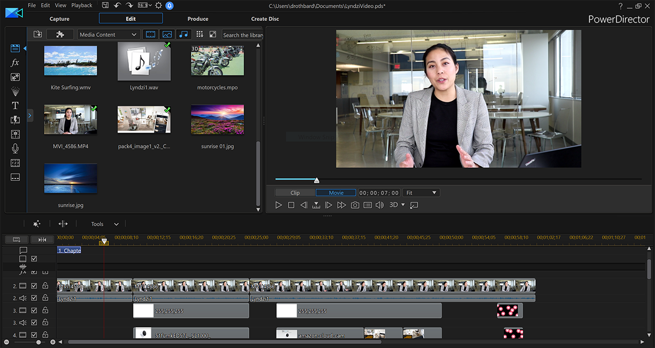
Task: Redo the last undone action
Action: tap(129, 5)
